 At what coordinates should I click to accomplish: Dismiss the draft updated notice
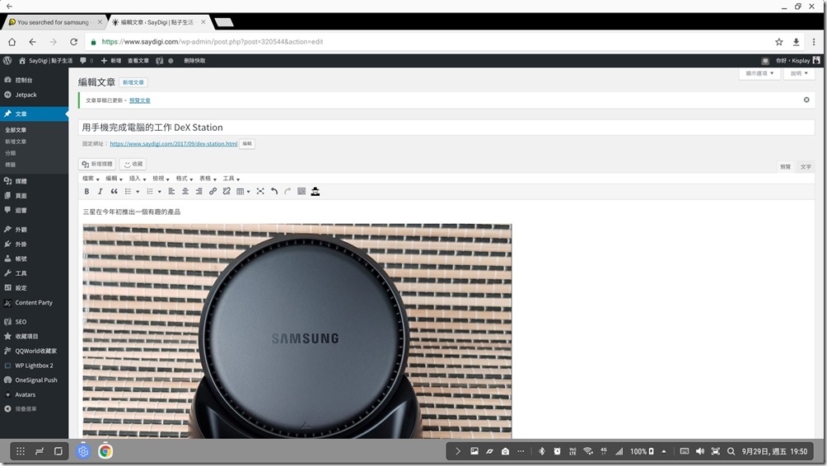tap(806, 100)
